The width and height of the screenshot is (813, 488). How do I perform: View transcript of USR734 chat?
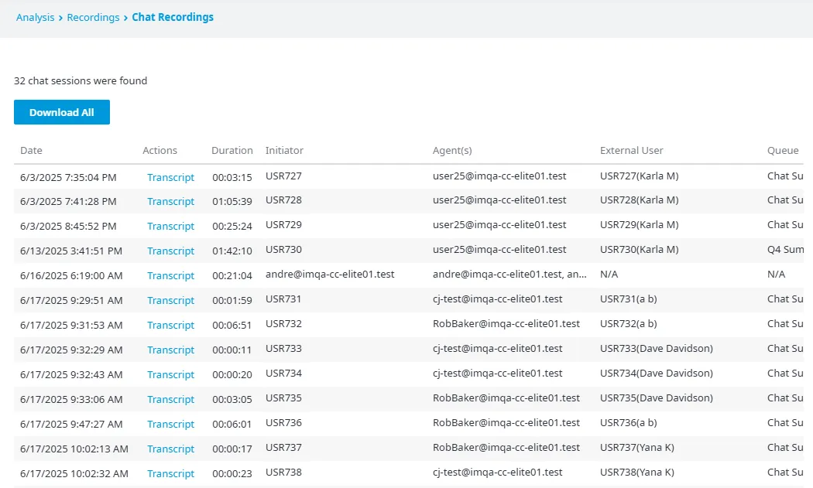tap(170, 374)
